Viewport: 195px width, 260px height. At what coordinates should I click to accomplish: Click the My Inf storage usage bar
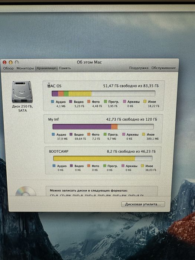(103, 127)
